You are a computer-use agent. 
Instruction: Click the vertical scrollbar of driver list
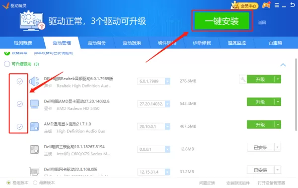[x=296, y=94]
